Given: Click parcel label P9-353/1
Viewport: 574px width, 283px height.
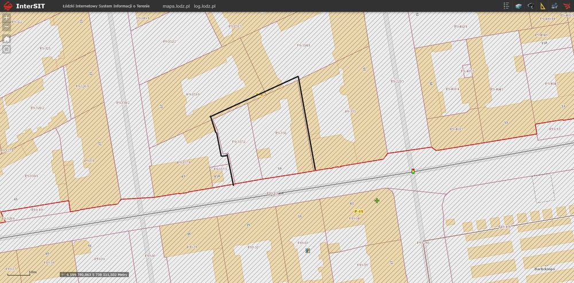Looking at the screenshot, I should tap(192, 94).
